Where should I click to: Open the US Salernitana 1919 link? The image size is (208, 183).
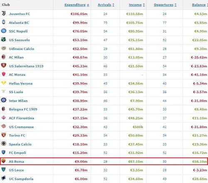(26, 66)
